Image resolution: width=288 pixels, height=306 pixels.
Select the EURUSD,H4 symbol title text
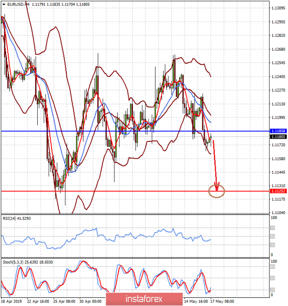click(x=18, y=4)
